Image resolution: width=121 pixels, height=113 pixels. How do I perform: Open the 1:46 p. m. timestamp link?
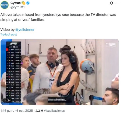pyautogui.click(x=7, y=111)
